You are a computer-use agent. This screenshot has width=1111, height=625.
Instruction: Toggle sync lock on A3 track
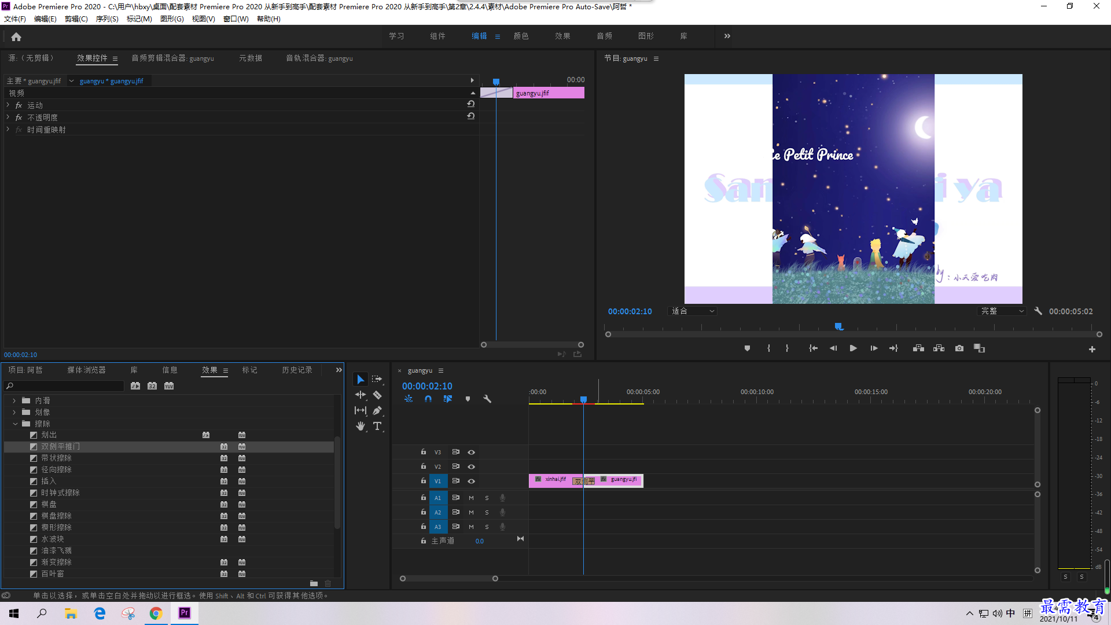[455, 527]
